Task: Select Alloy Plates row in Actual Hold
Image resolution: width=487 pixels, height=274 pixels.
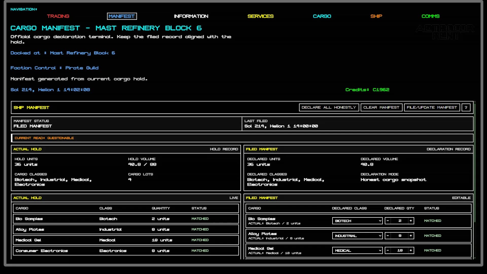Action: (126, 229)
